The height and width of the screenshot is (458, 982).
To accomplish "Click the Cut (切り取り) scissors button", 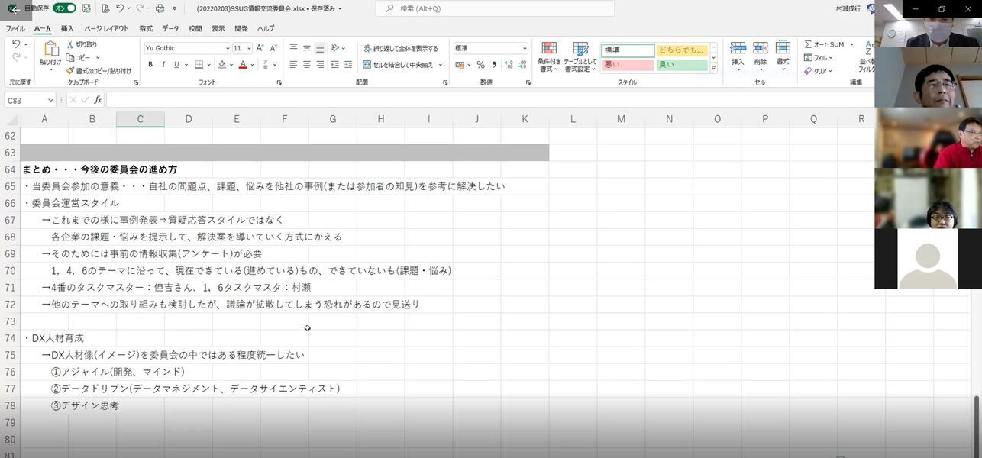I will tap(82, 45).
